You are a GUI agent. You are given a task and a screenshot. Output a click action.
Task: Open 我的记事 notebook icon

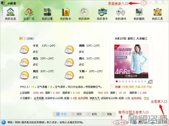[47, 12]
